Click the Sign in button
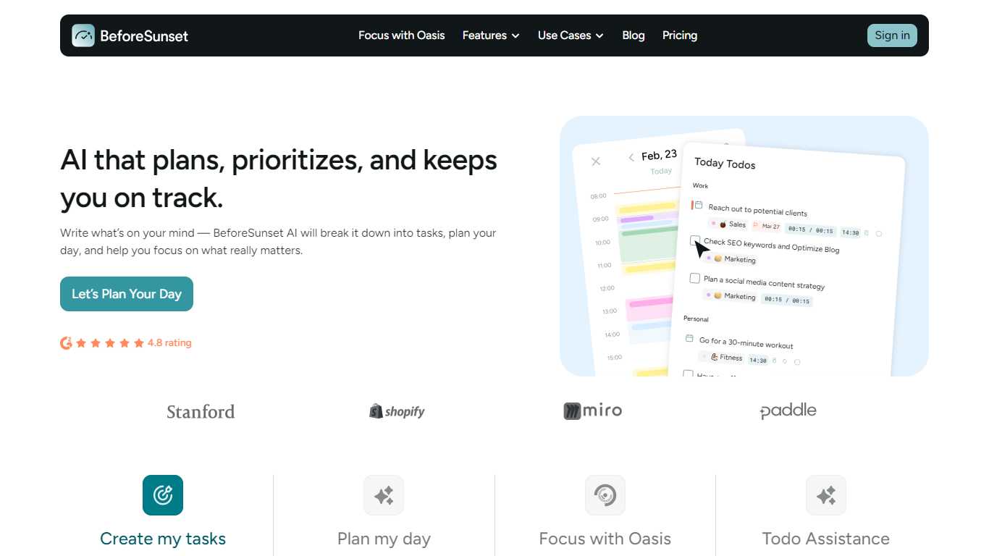Viewport: 989px width, 556px height. [x=892, y=35]
